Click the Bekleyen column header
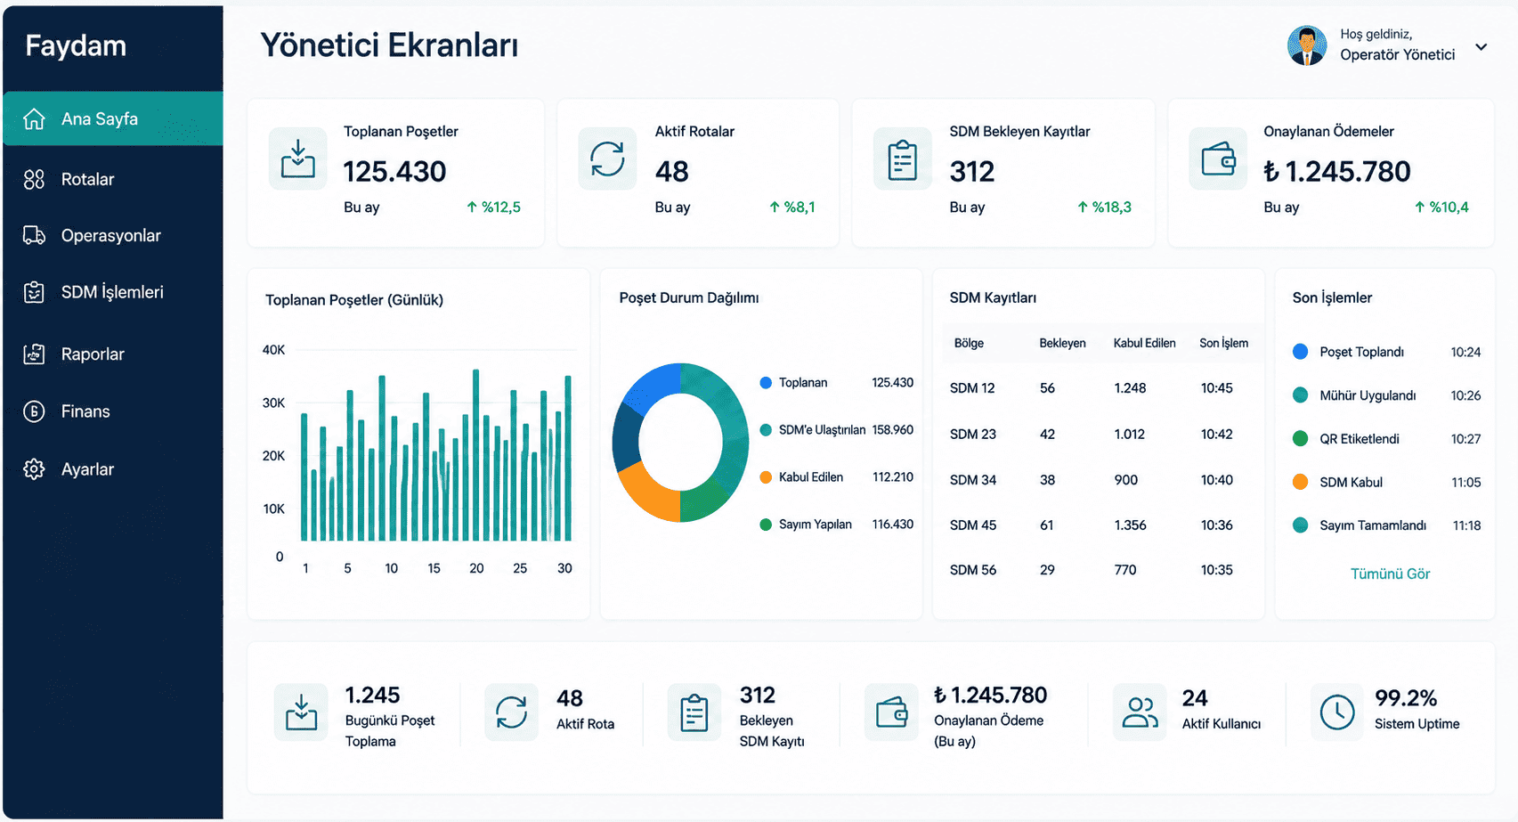Viewport: 1518px width, 822px height. (1062, 343)
